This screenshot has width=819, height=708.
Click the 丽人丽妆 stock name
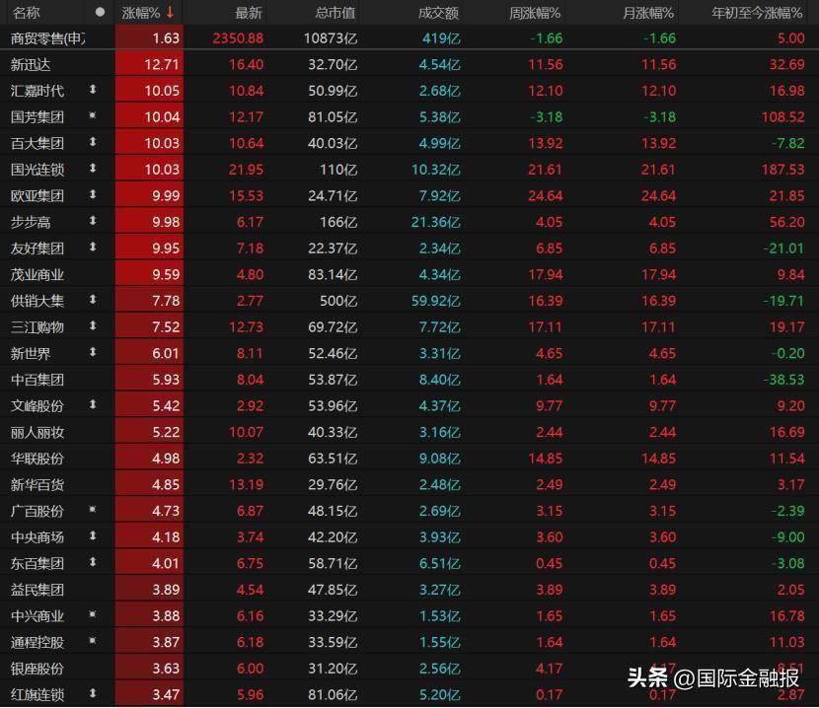pos(37,432)
